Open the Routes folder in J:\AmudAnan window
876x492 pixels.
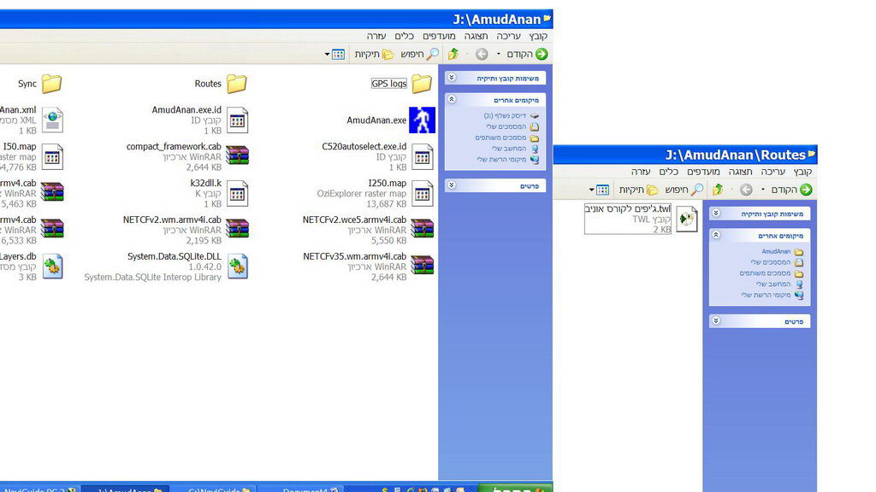tap(236, 84)
